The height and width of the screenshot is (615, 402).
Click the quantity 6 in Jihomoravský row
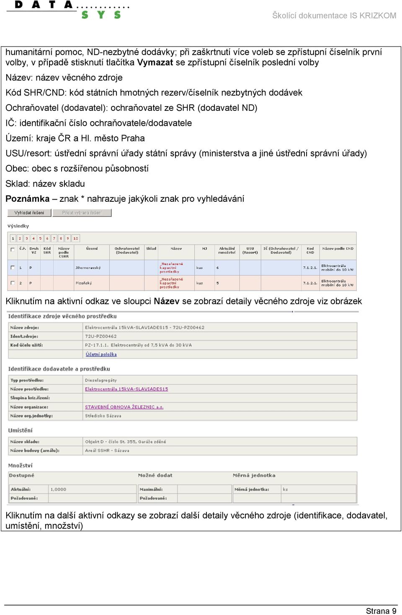pyautogui.click(x=218, y=268)
